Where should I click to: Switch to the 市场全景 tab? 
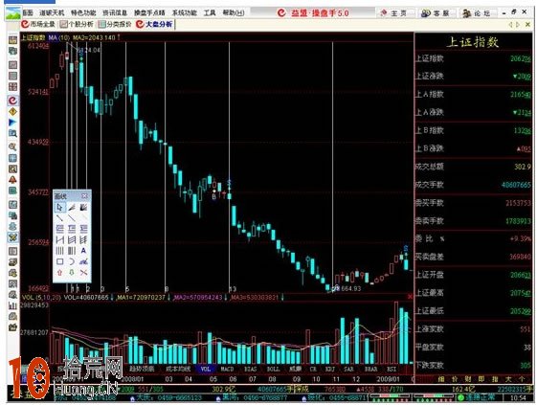38,24
